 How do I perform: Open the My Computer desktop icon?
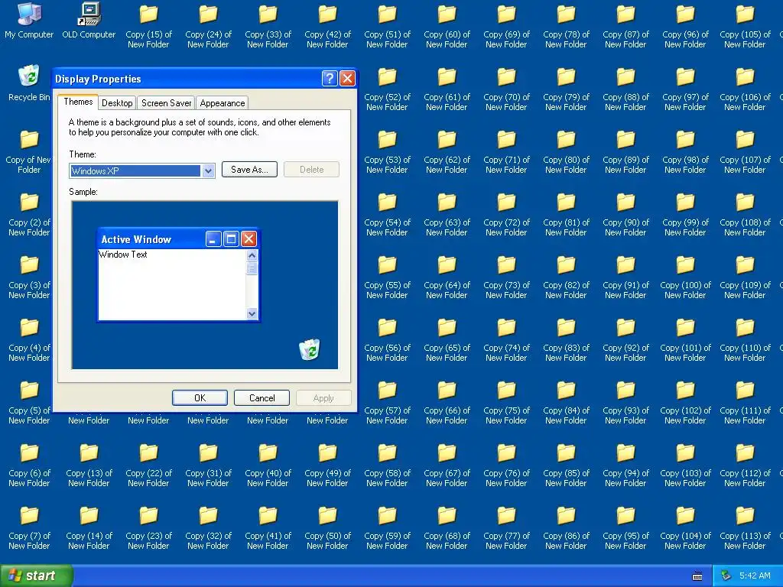[29, 21]
